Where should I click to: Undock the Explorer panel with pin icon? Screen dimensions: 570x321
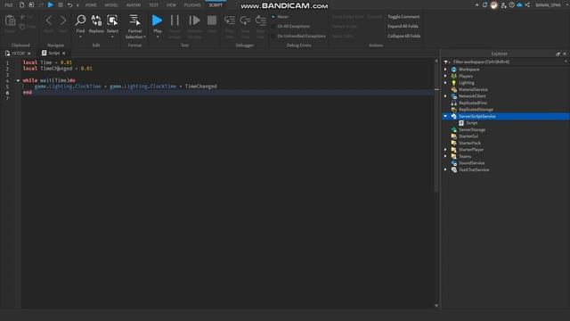coord(558,53)
